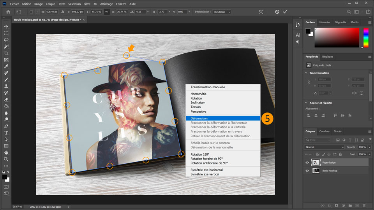The height and width of the screenshot is (210, 374).
Task: Open the Normal blend mode dropdown
Action: point(325,147)
